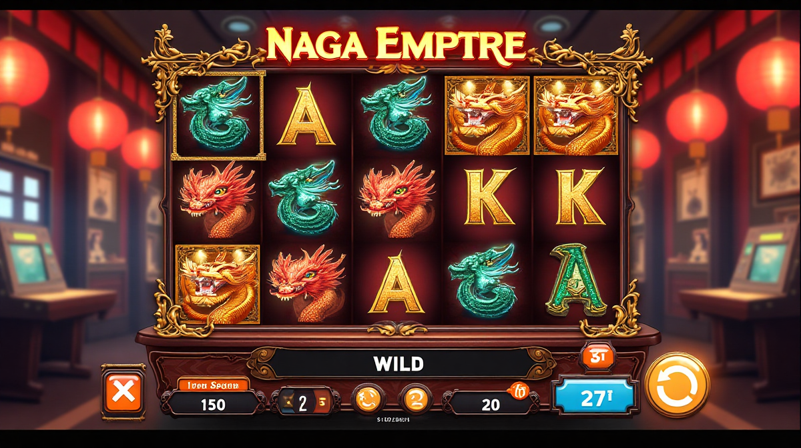Select the highlighted green dragon in top-left
Viewport: 801px width, 448px height.
pyautogui.click(x=218, y=115)
